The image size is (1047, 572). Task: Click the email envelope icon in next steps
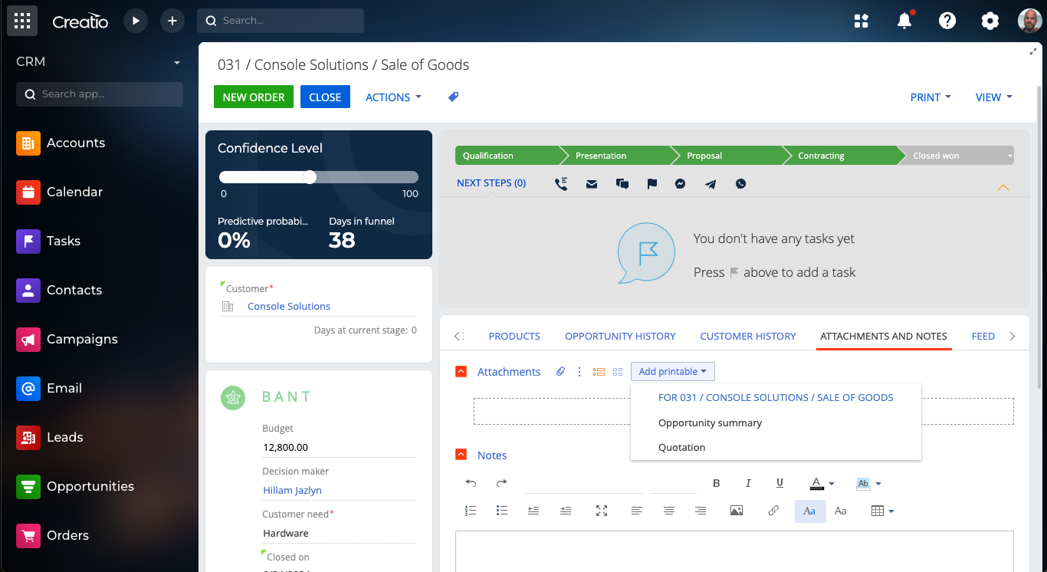[x=592, y=184]
